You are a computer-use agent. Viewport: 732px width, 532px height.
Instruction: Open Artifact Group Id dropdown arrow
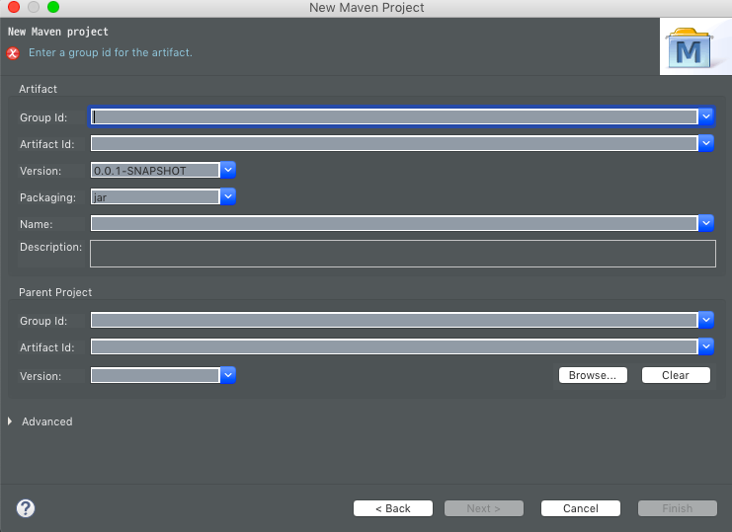(x=706, y=116)
